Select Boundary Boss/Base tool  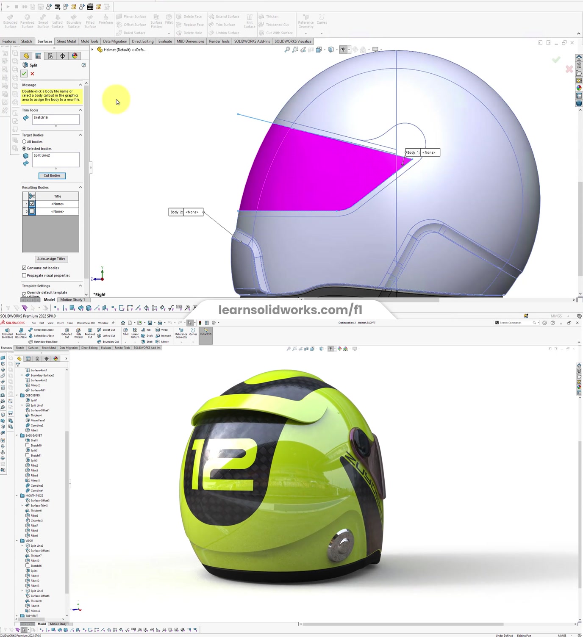point(43,341)
